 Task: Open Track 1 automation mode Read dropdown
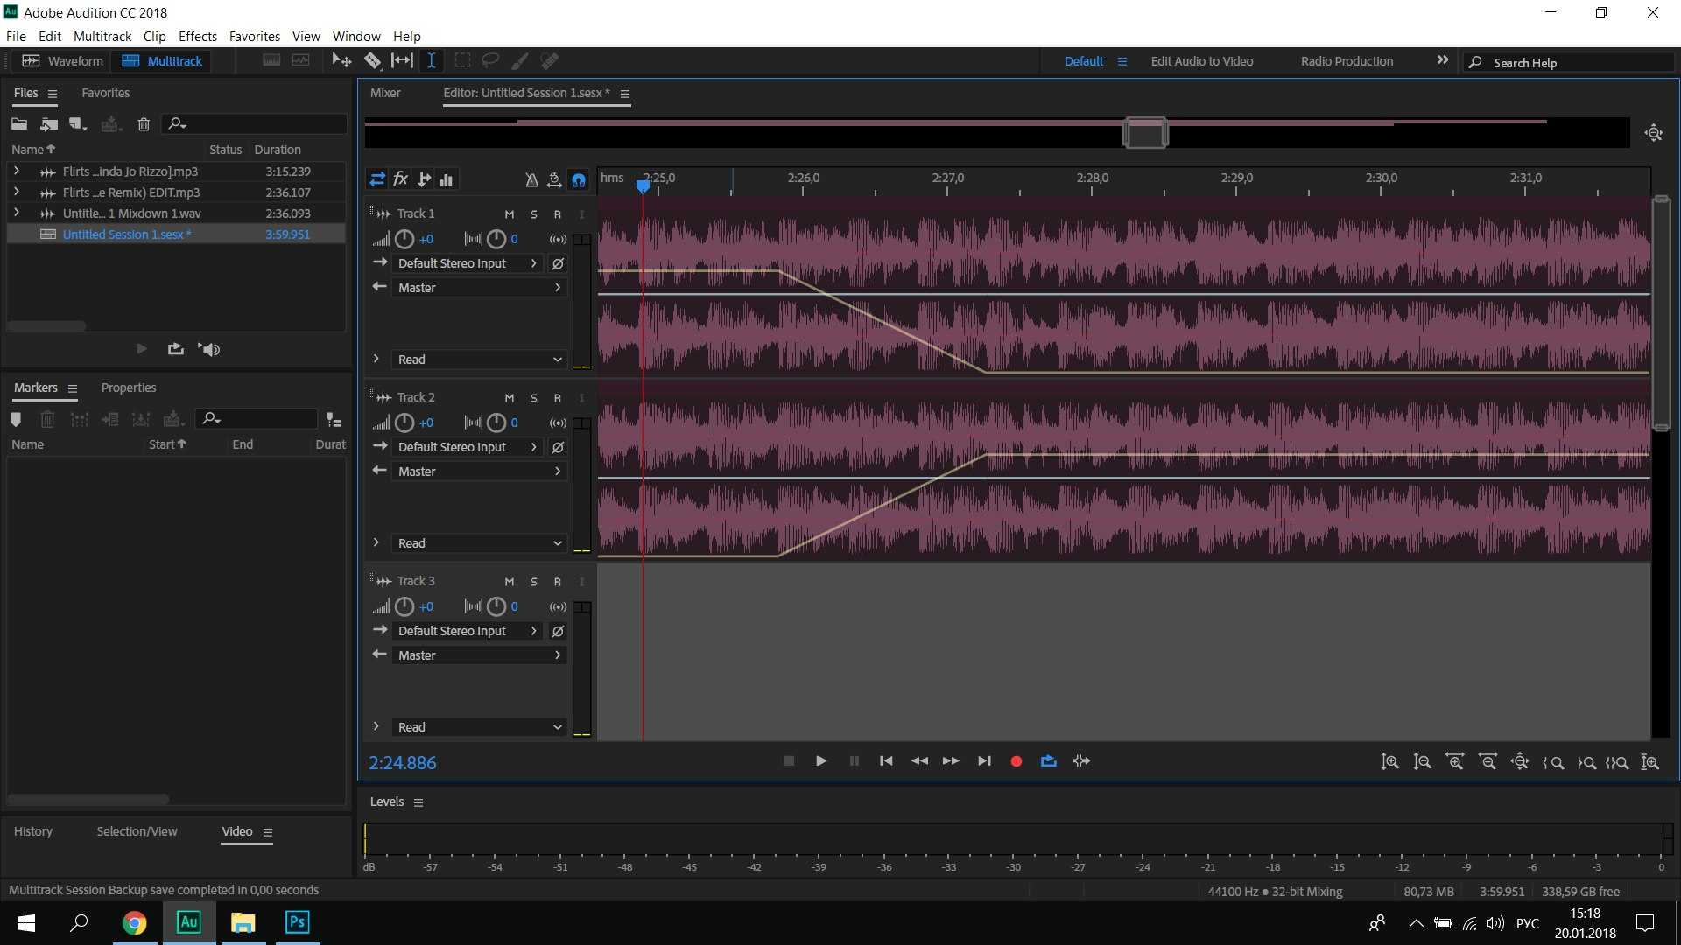479,360
